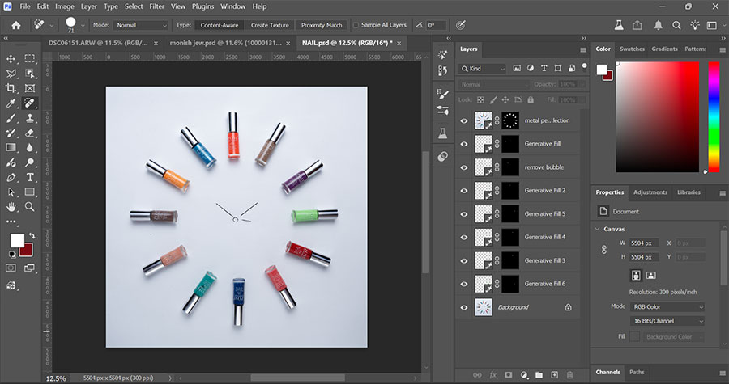
Task: Toggle Quick Mask mode
Action: click(x=11, y=268)
